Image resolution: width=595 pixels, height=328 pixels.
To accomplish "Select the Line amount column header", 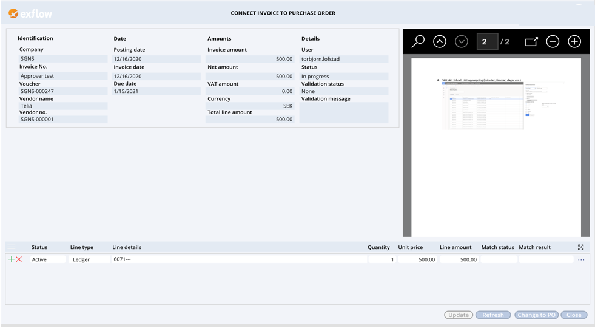I will point(455,247).
